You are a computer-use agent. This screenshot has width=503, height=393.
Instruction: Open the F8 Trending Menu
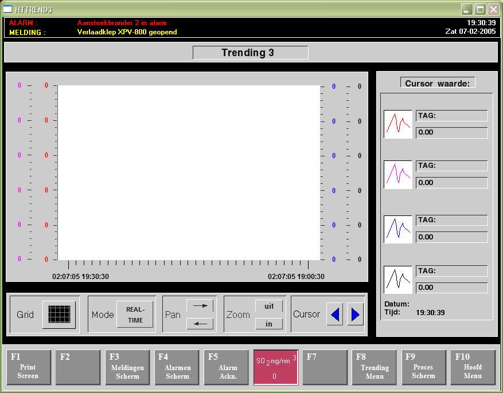375,367
